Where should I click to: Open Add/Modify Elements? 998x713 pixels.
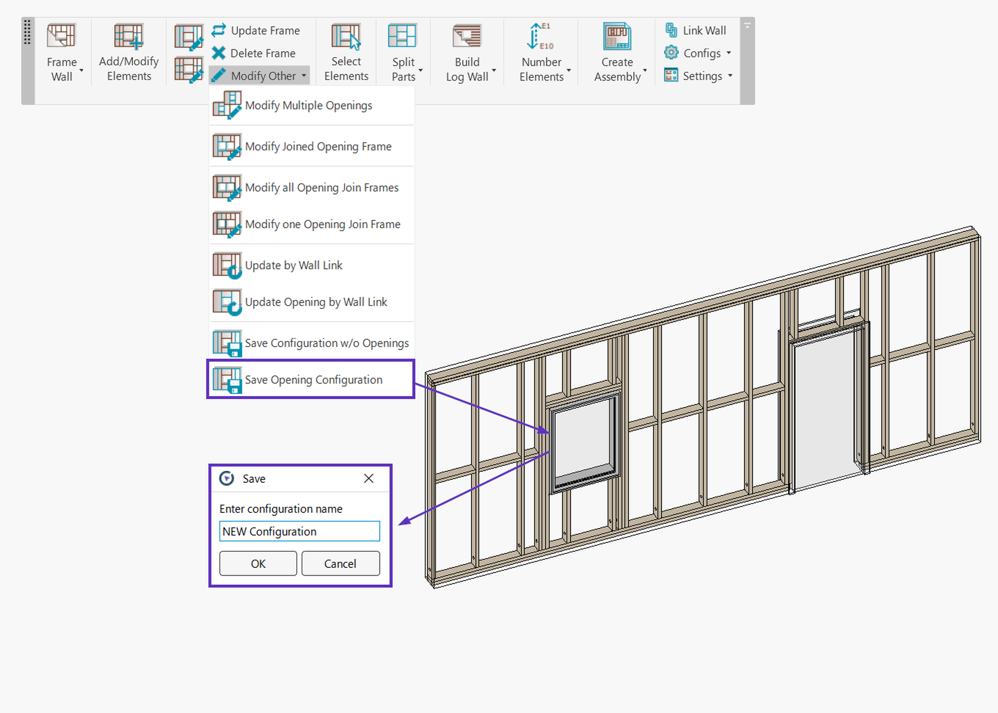[x=128, y=52]
